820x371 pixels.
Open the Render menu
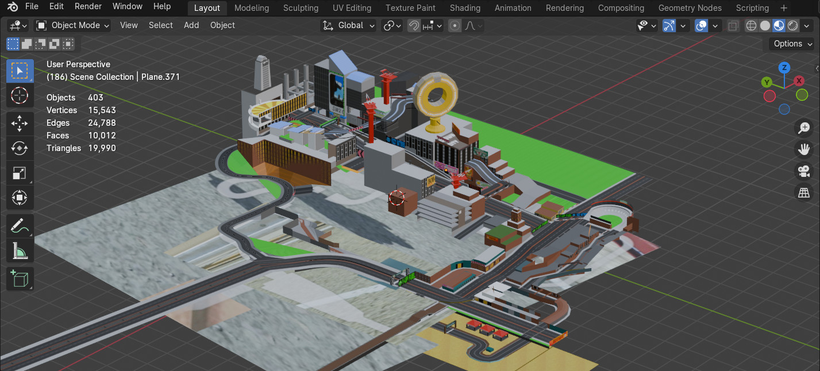pyautogui.click(x=88, y=7)
